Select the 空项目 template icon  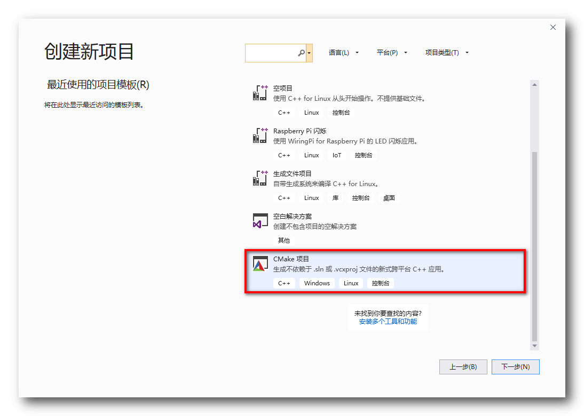[259, 93]
